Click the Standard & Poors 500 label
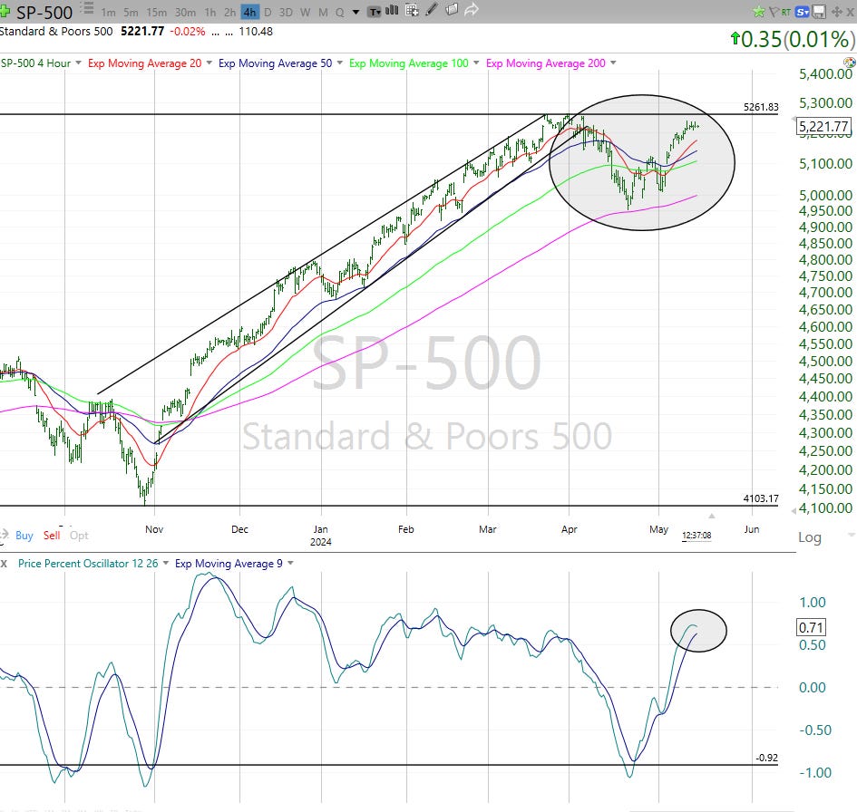 (x=55, y=31)
